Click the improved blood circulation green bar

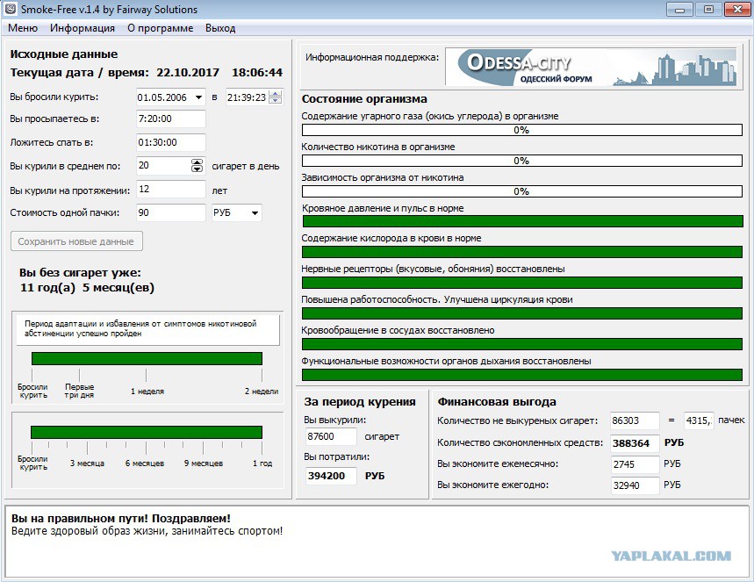tap(521, 313)
